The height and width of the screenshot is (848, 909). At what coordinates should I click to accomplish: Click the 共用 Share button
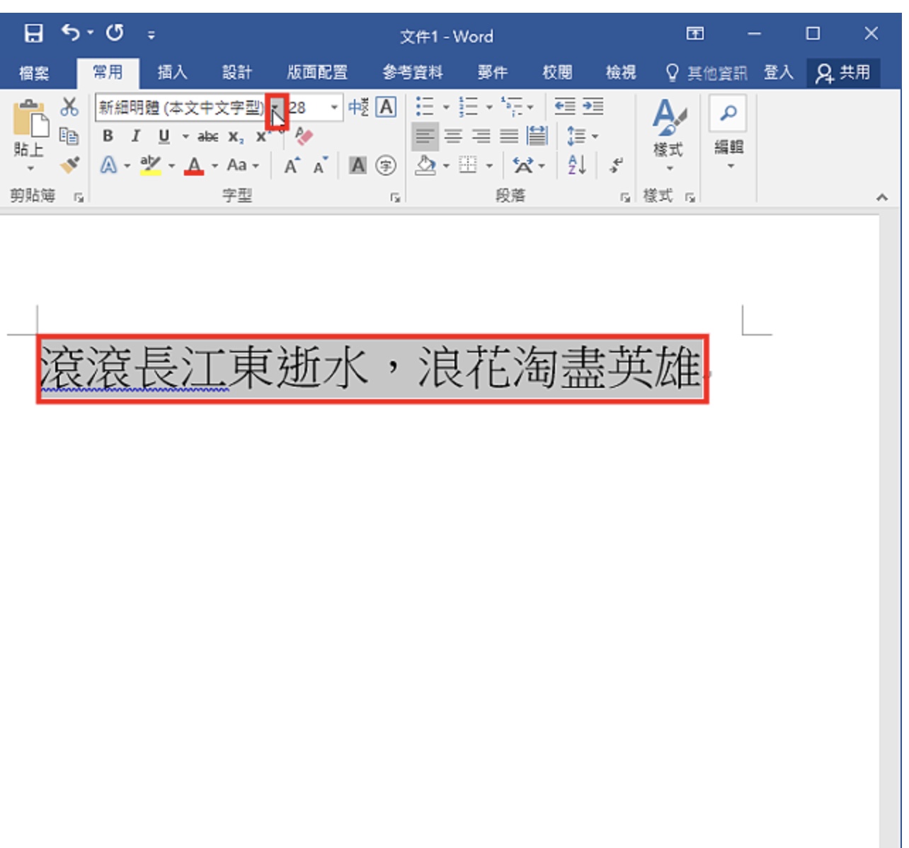(843, 72)
